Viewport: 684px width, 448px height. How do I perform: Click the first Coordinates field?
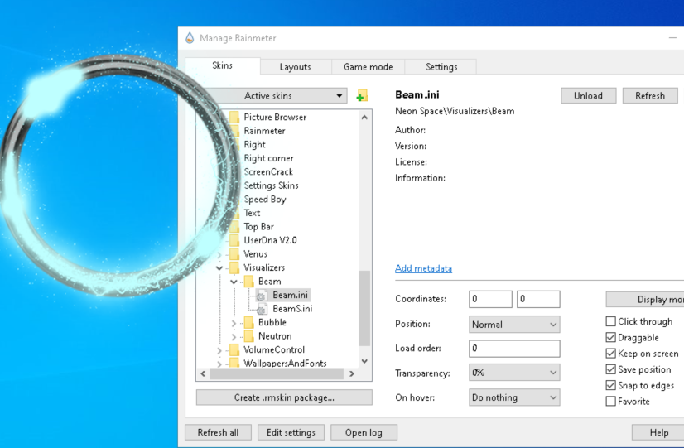[490, 299]
